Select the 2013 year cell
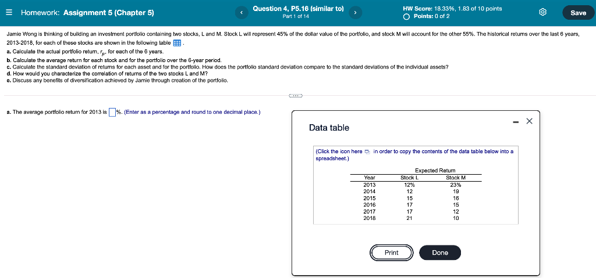Image resolution: width=596 pixels, height=278 pixels. (x=370, y=185)
